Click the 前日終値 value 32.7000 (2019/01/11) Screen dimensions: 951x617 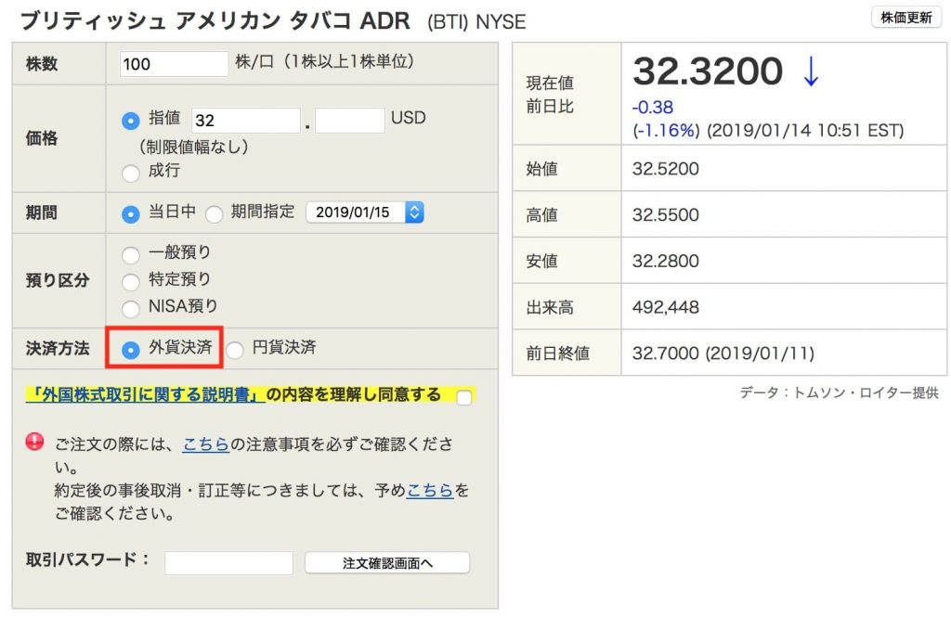pyautogui.click(x=723, y=353)
